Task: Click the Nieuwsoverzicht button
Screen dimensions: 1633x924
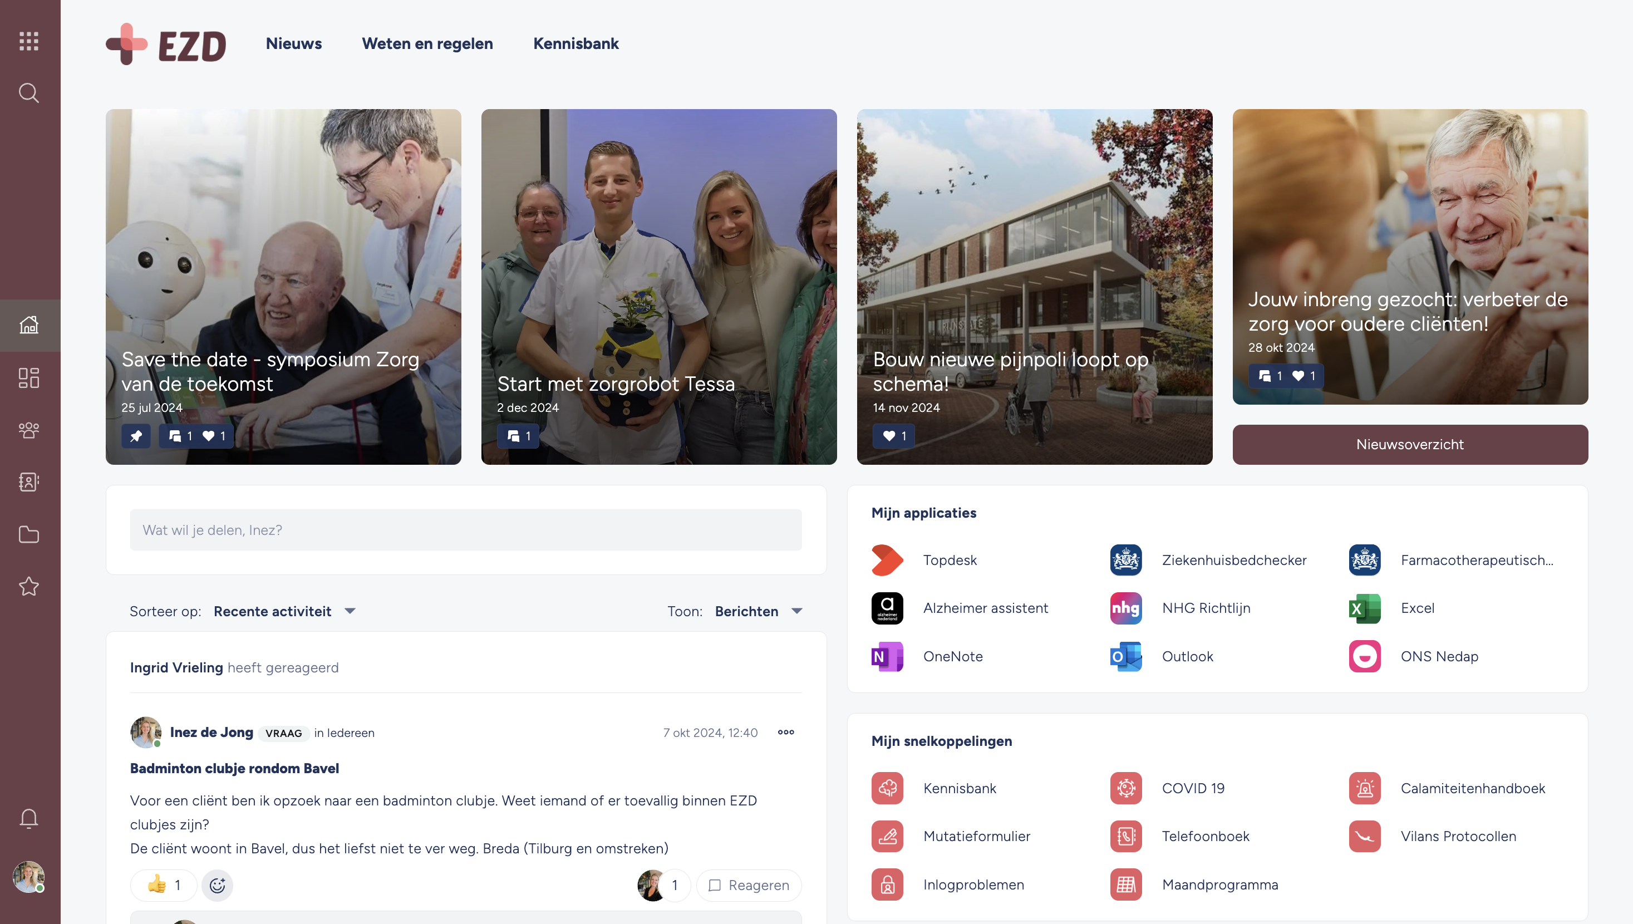Action: point(1410,444)
